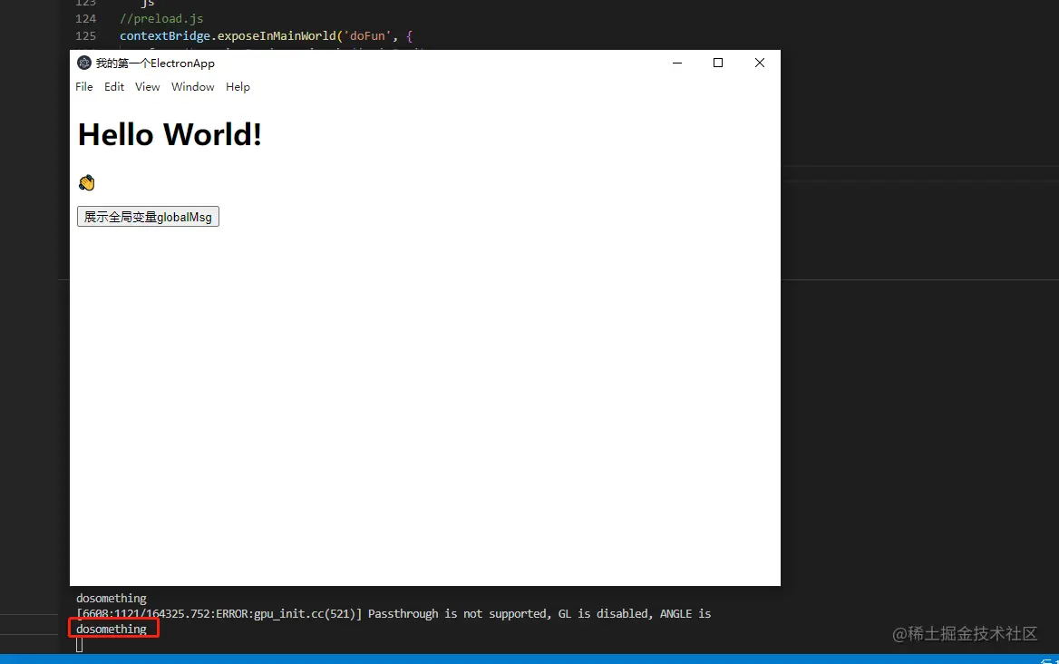Click the 我的第一个ElectronApp window title text
This screenshot has width=1059, height=664.
(155, 63)
